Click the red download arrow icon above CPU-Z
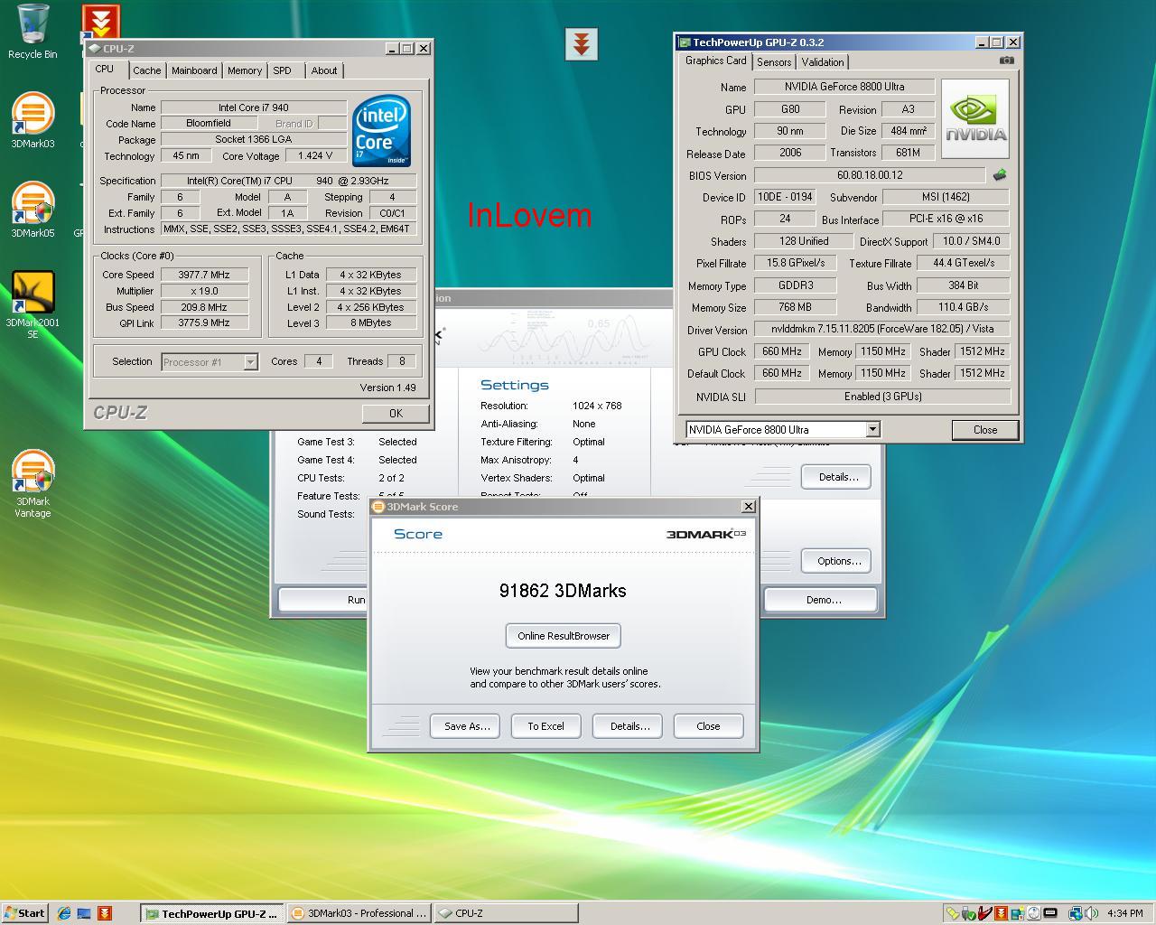Screen dimensions: 1156x925 (100, 20)
